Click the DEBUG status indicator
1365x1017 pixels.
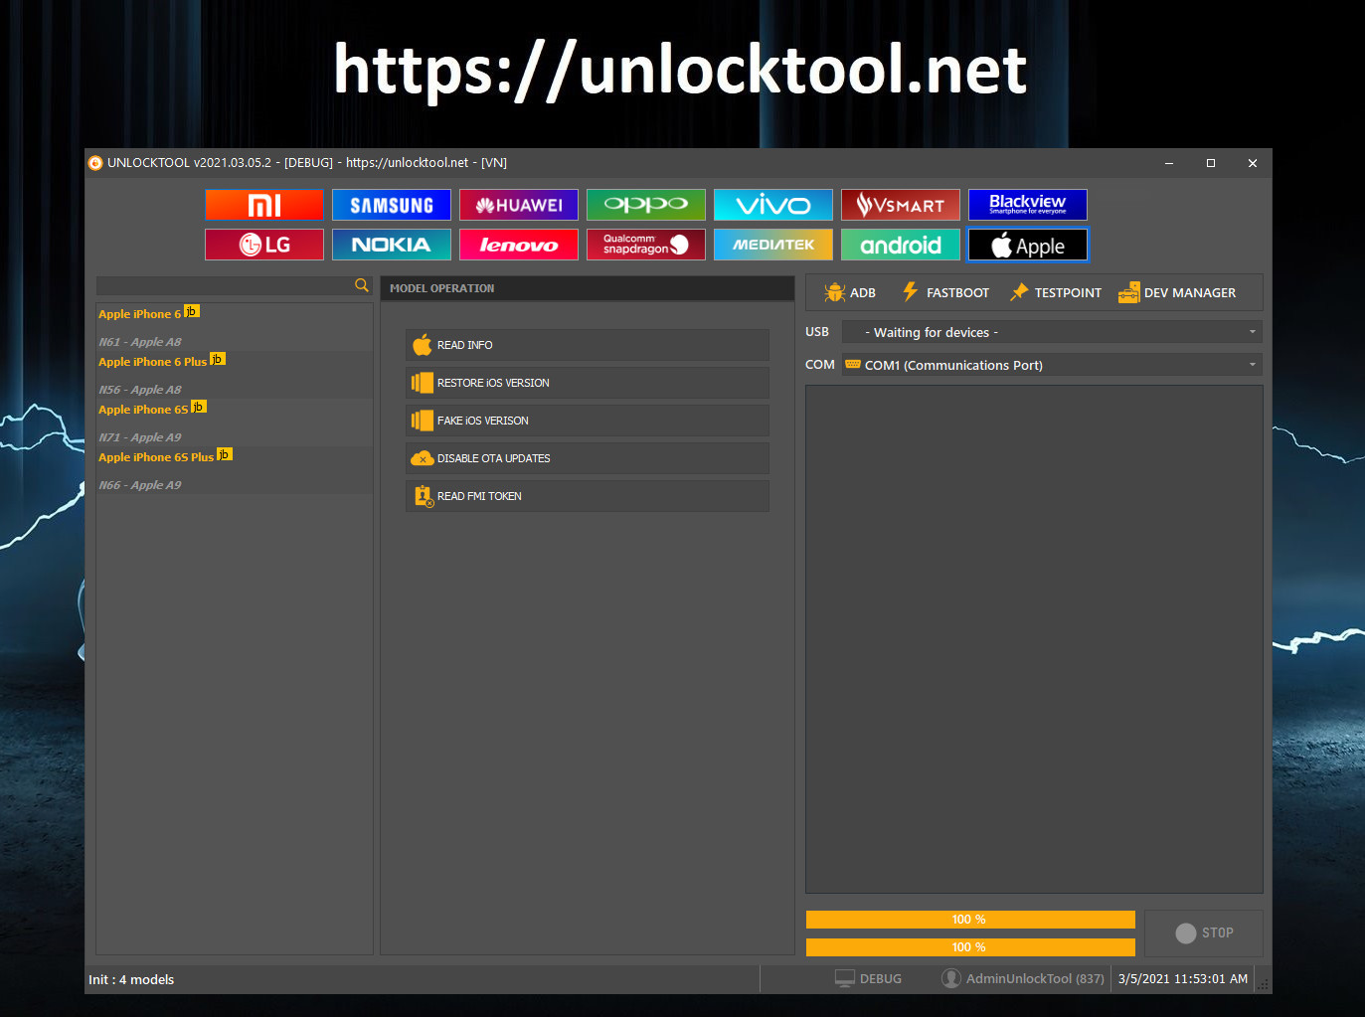(868, 979)
